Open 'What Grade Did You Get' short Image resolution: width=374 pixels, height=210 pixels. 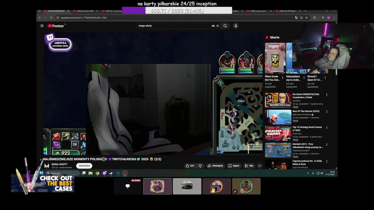(x=275, y=58)
